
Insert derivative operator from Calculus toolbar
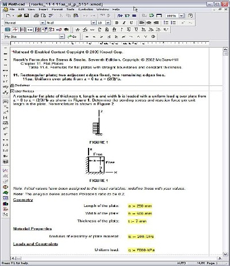point(78,30)
